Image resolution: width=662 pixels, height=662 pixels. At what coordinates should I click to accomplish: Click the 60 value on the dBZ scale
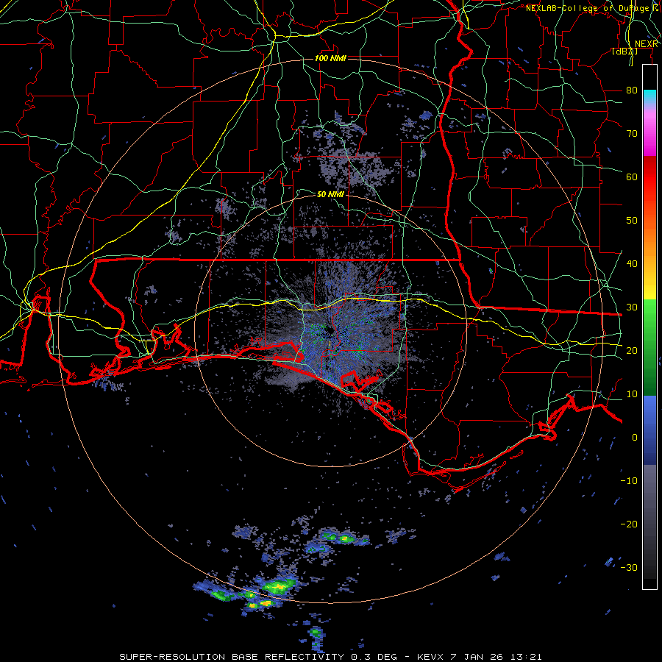click(632, 177)
